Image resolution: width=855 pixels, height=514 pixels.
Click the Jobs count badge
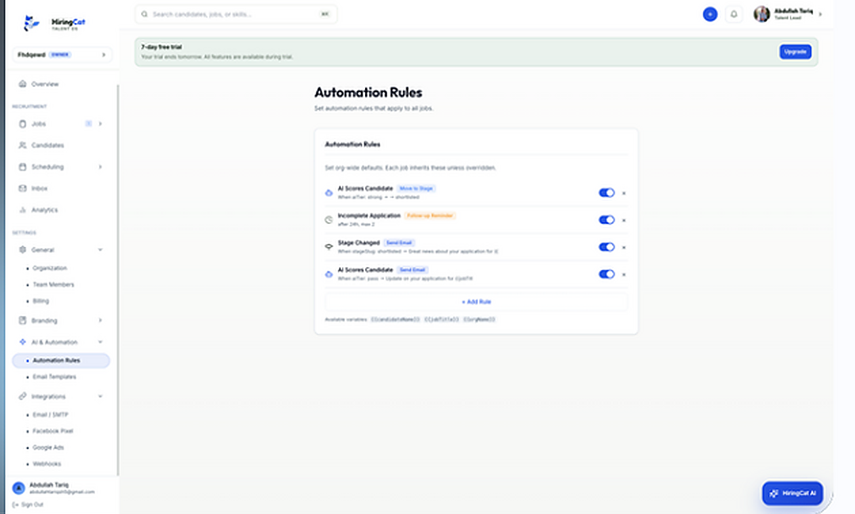(x=88, y=124)
